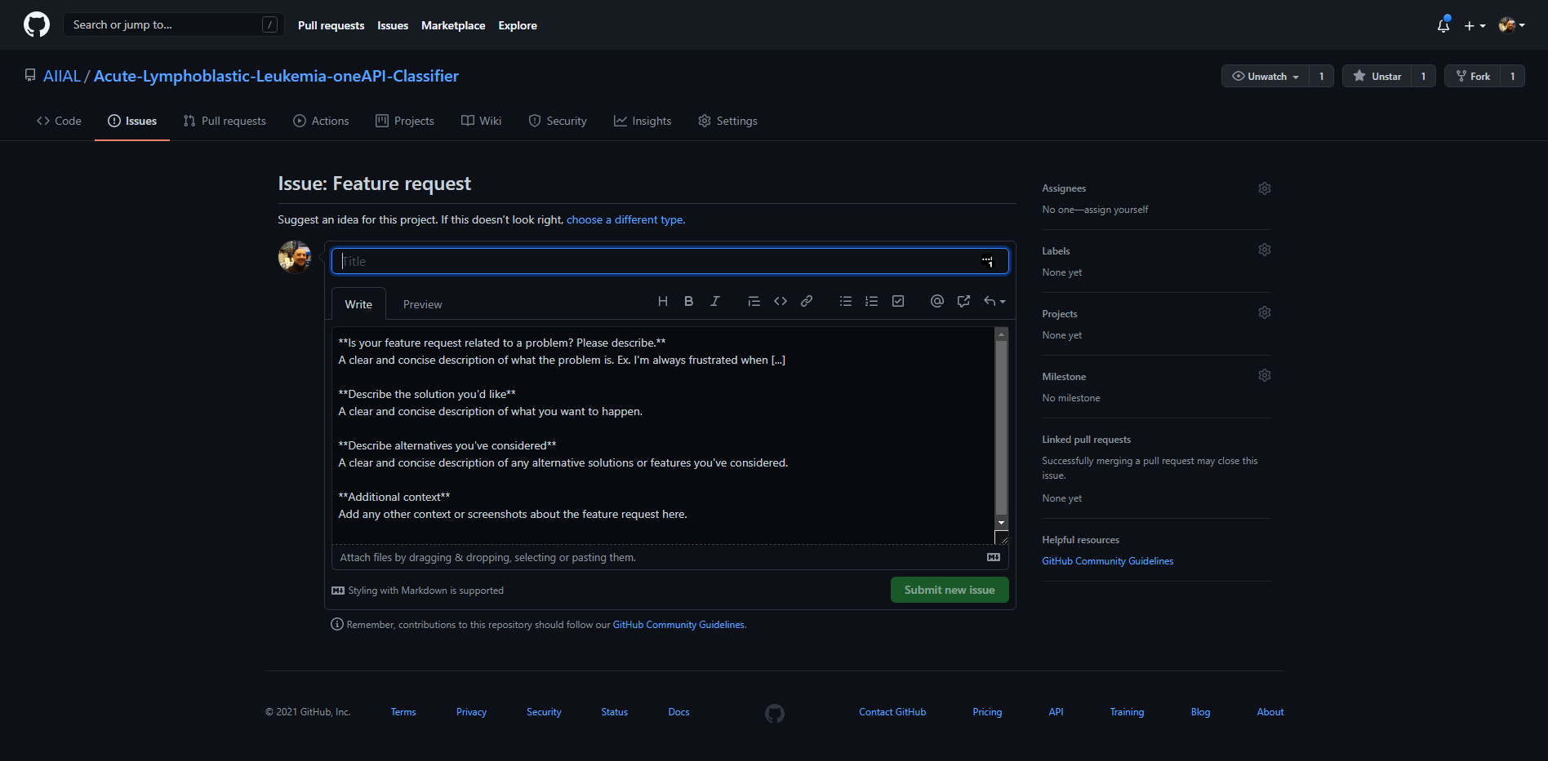Reference an issue or pull request icon
Viewport: 1548px width, 761px height.
click(963, 301)
